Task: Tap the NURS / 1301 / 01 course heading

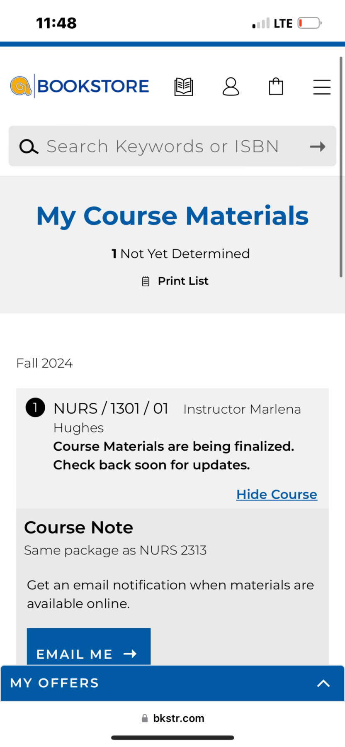Action: pyautogui.click(x=111, y=409)
